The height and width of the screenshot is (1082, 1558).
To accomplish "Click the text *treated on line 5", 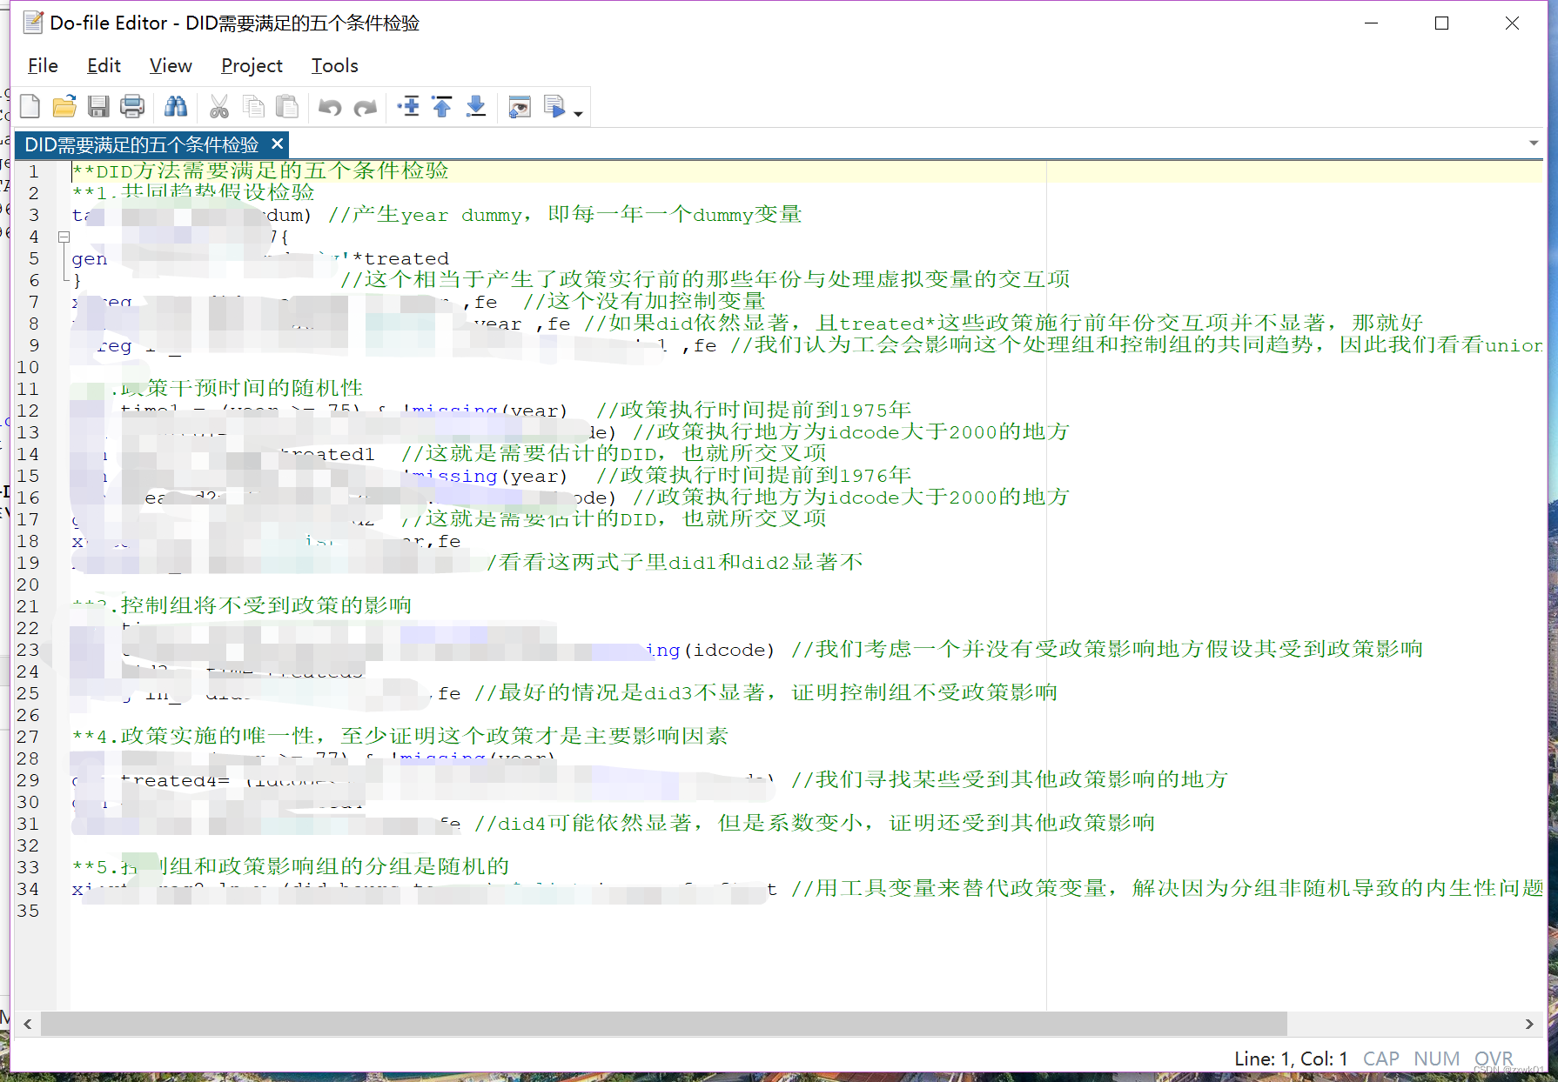I will (400, 258).
